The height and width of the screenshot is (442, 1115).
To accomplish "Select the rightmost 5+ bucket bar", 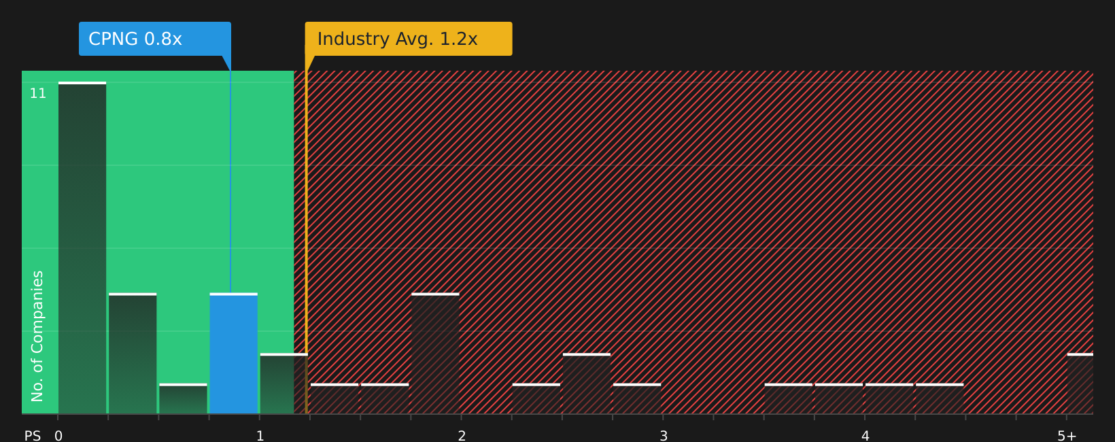I will click(1080, 384).
